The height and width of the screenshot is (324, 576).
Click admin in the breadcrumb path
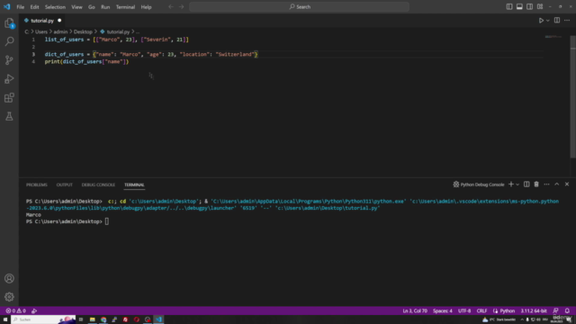tap(60, 32)
